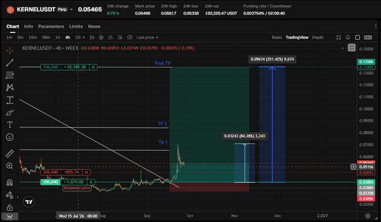Open the Info tab
Image resolution: width=381 pixels, height=222 pixels.
click(x=29, y=26)
